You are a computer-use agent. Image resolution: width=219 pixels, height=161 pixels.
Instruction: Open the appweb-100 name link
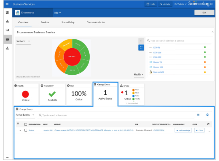point(48,130)
